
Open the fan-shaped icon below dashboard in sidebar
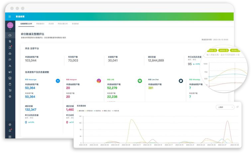click(10, 41)
